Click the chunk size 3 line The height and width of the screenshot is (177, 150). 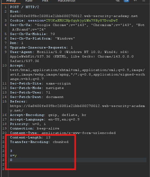point(11,151)
